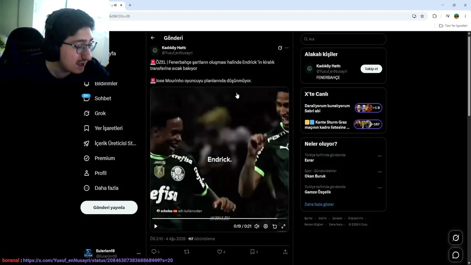Go back with the Gönderi arrow
Screen dimensions: 471x265
click(x=153, y=38)
